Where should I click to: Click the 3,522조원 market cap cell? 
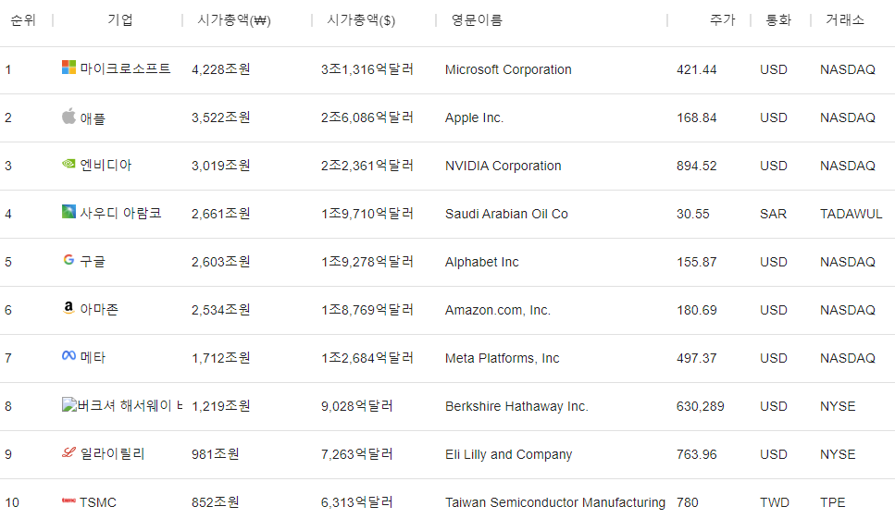[x=221, y=117]
